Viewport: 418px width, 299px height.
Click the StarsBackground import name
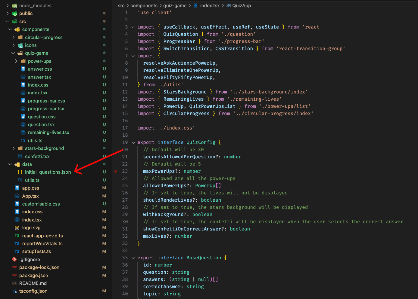click(185, 92)
